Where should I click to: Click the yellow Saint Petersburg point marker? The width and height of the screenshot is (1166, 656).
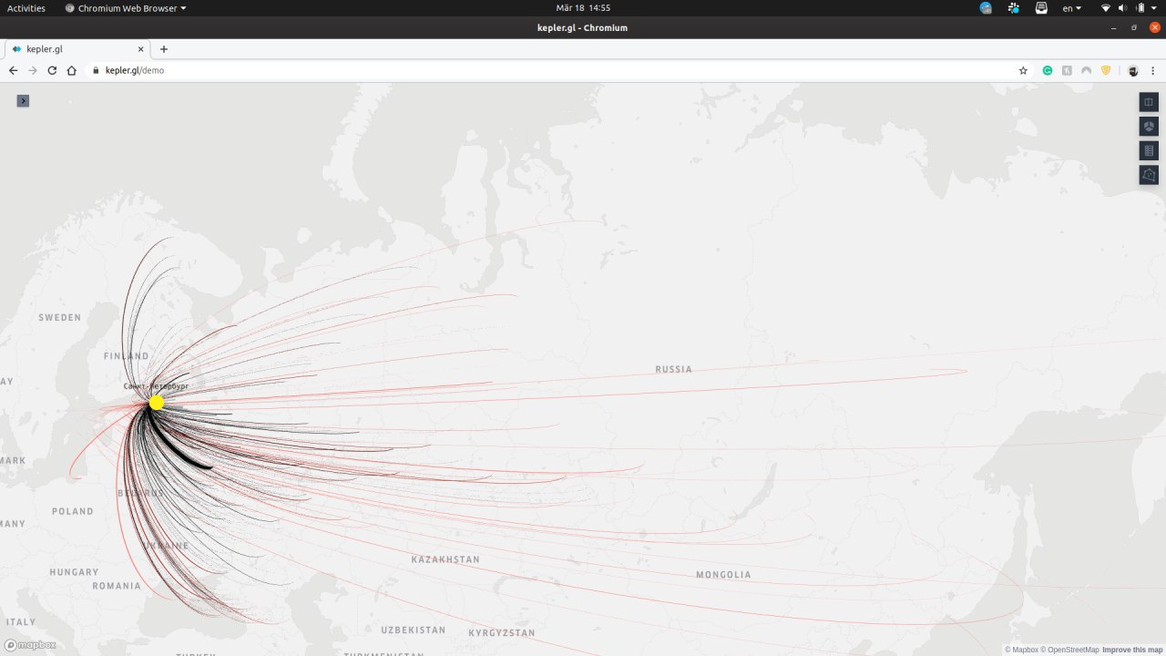click(156, 402)
